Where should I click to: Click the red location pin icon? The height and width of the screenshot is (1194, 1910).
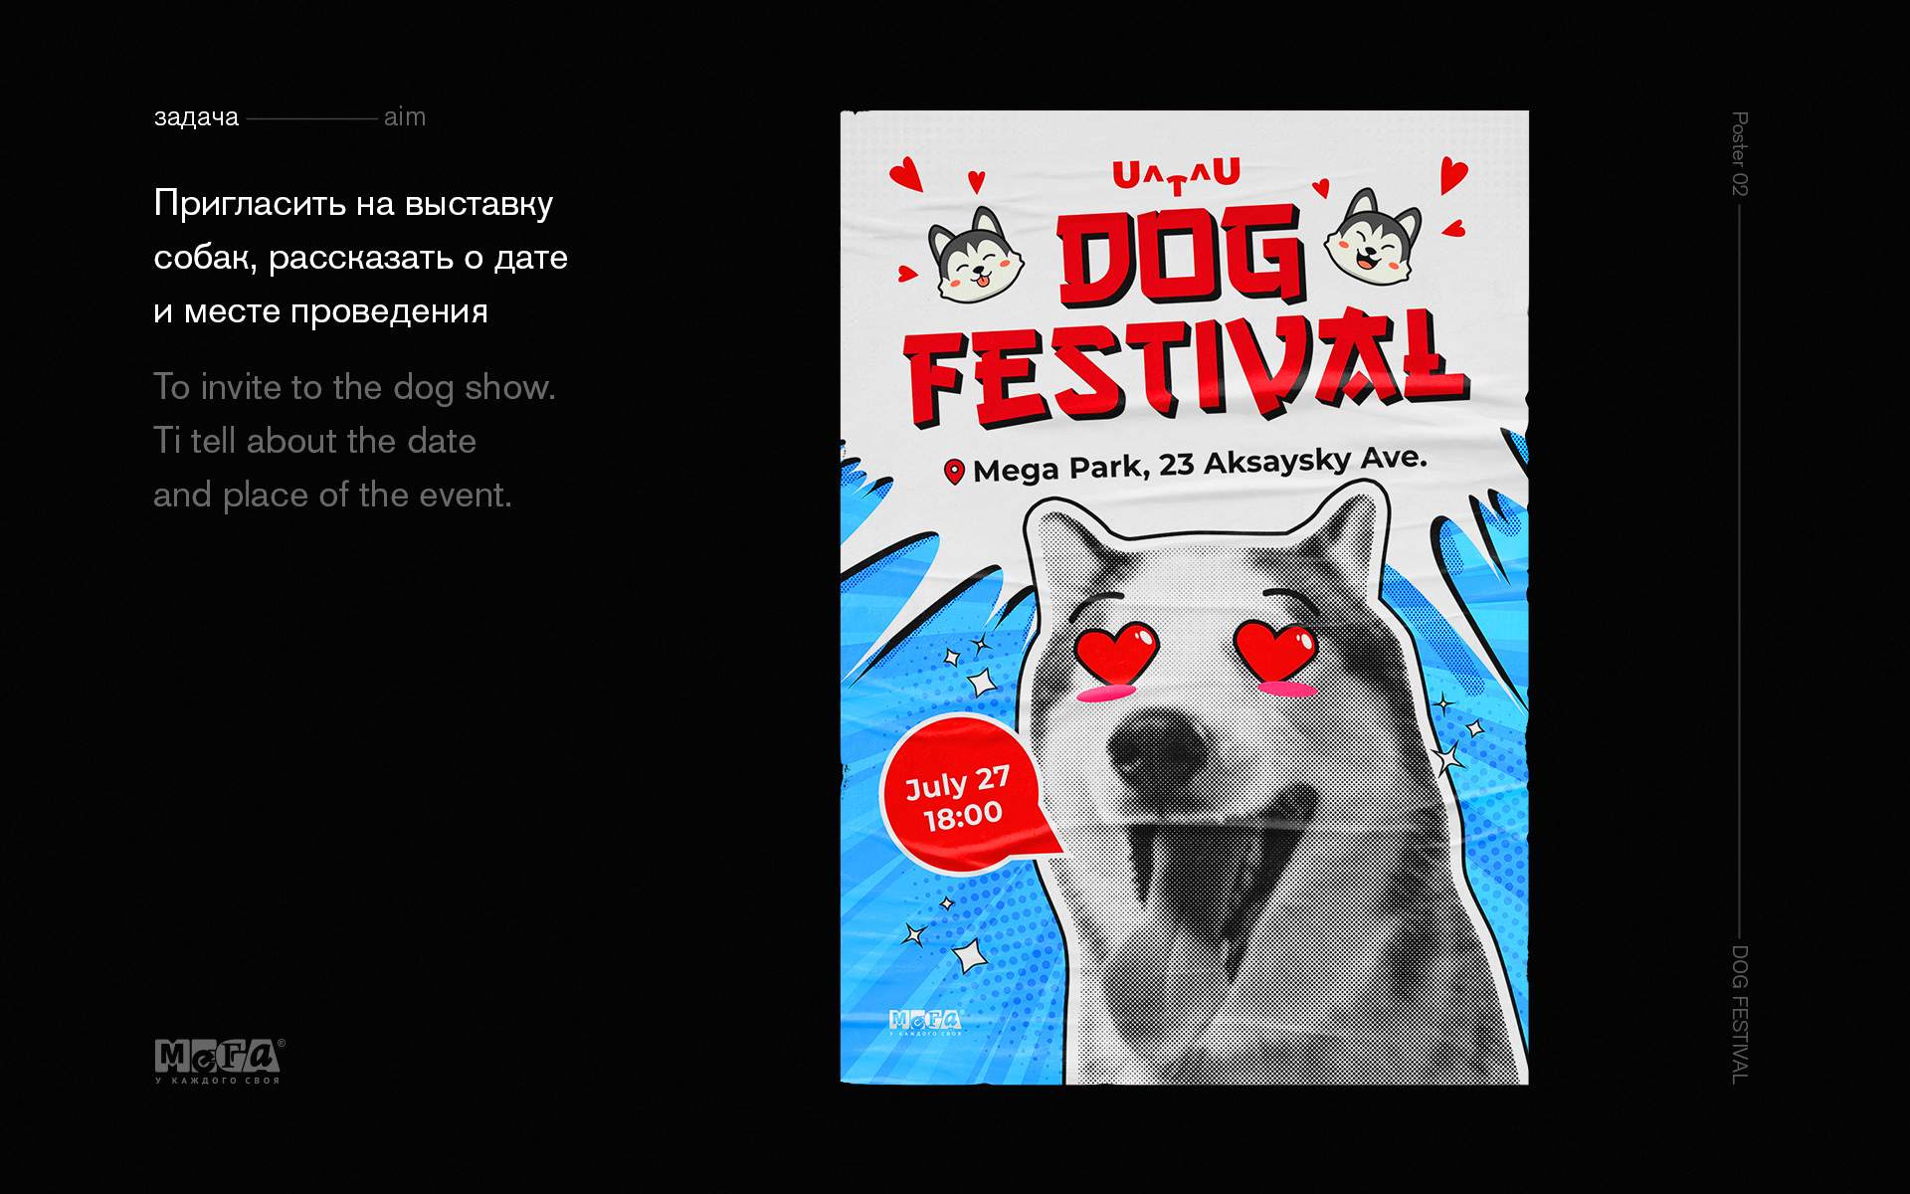point(954,472)
